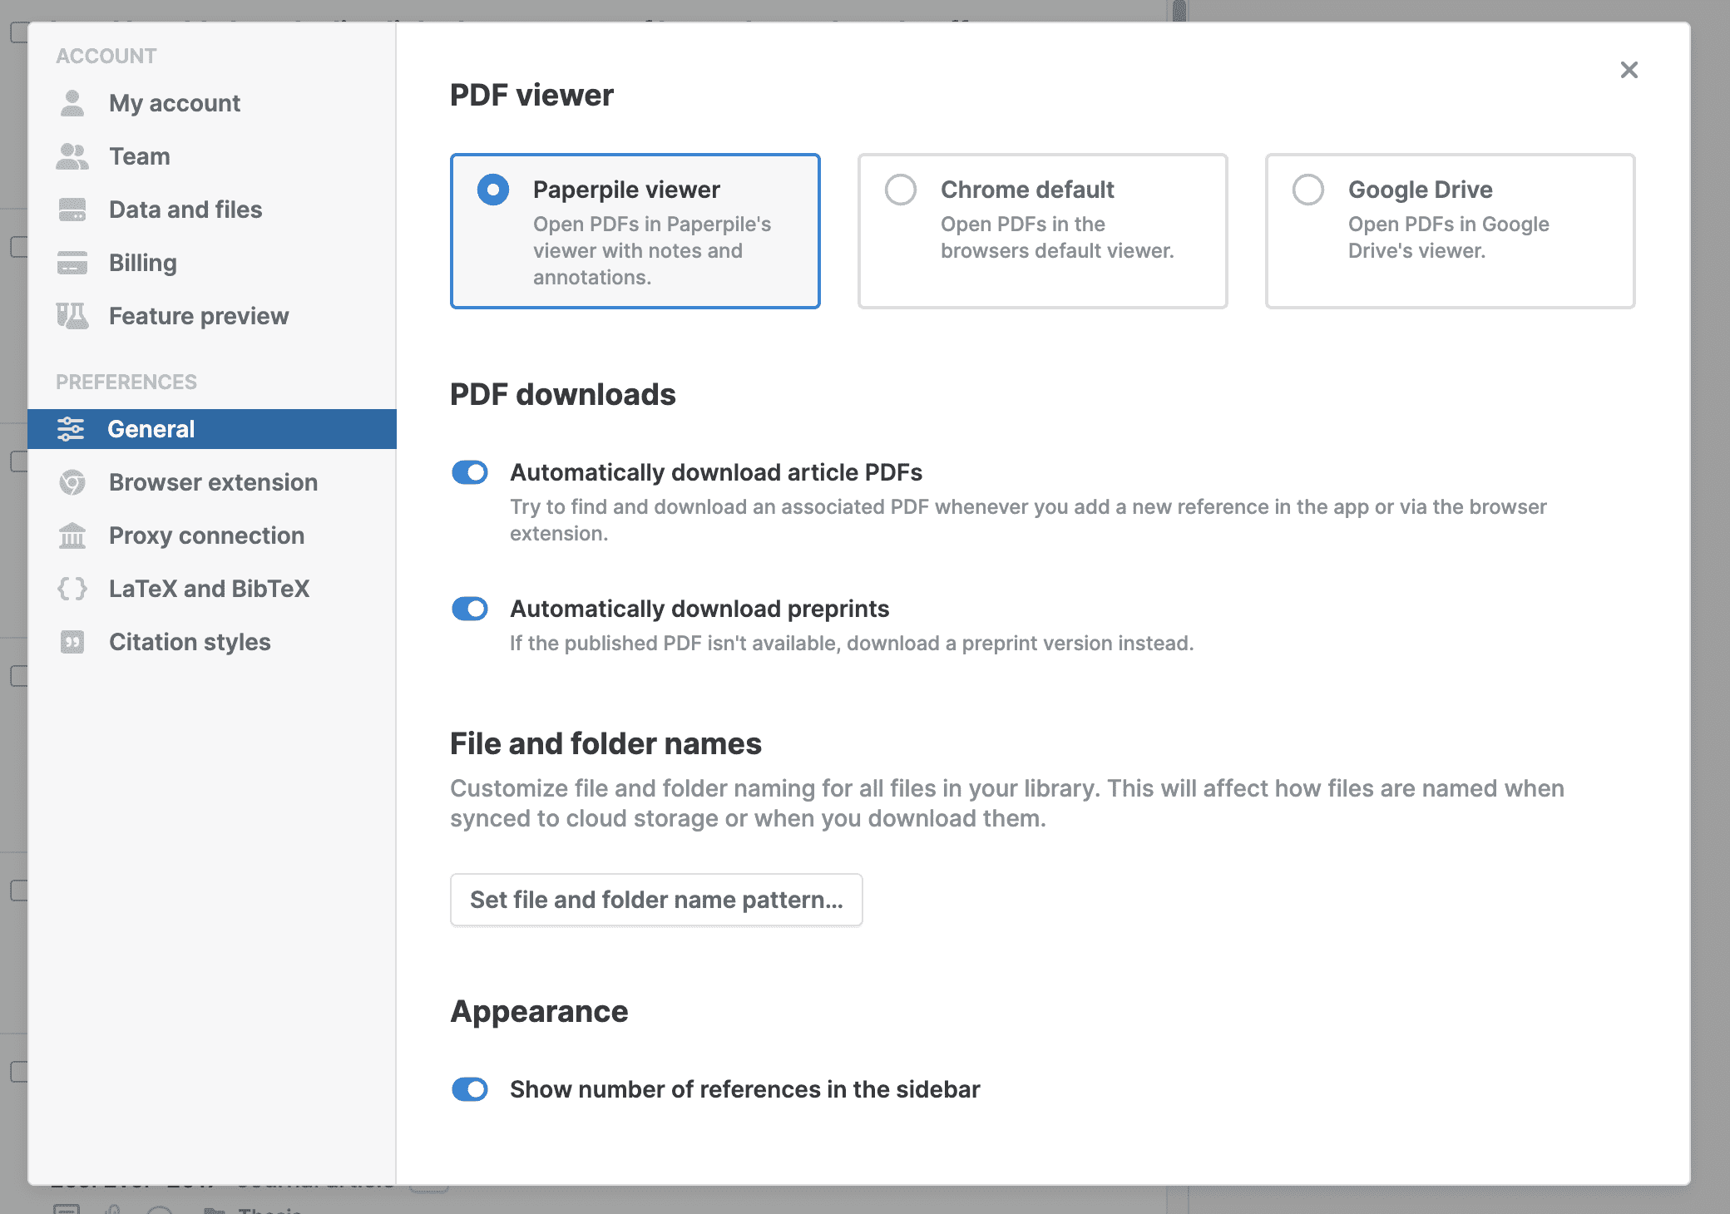Image resolution: width=1730 pixels, height=1214 pixels.
Task: Toggle Automatically download article PDFs
Action: click(470, 472)
